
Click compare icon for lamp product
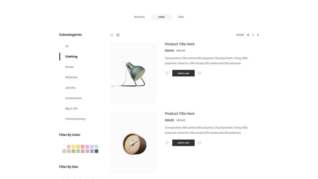167,73
